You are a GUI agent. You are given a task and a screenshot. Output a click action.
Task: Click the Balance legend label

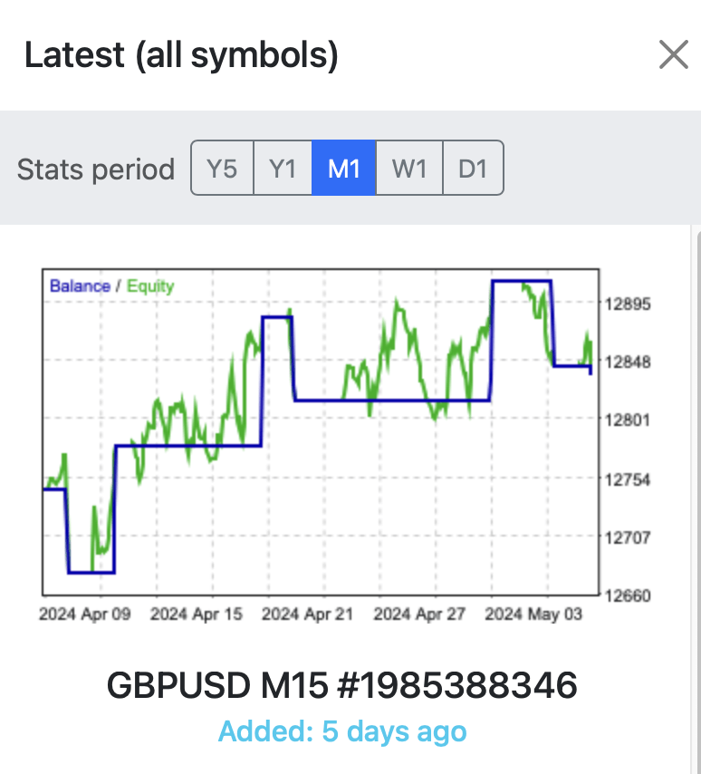(x=80, y=286)
